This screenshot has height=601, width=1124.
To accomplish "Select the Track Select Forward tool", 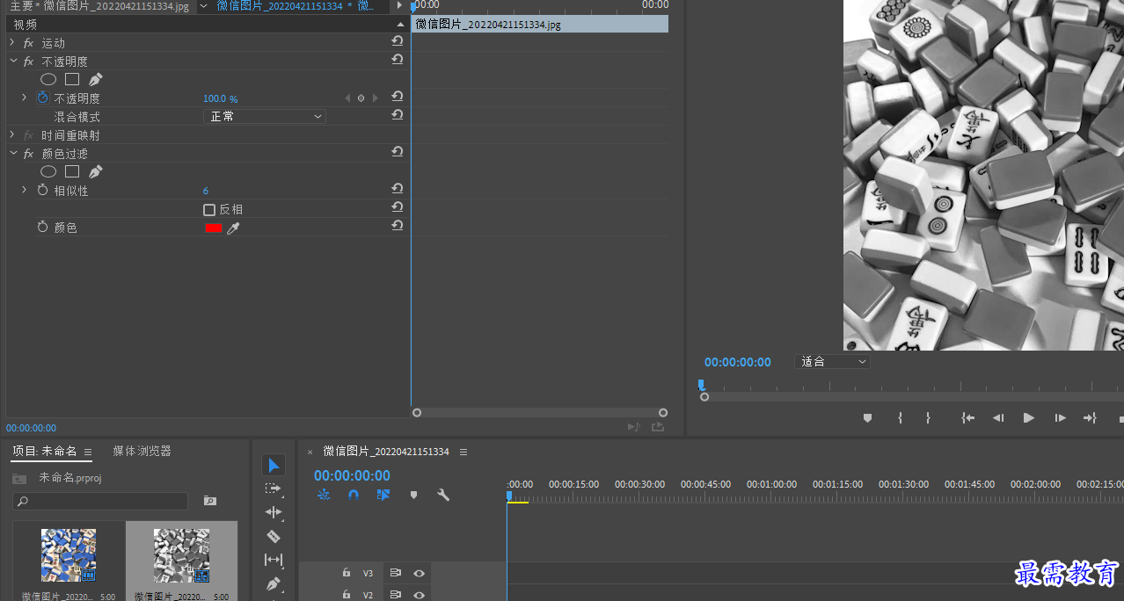I will click(x=274, y=489).
